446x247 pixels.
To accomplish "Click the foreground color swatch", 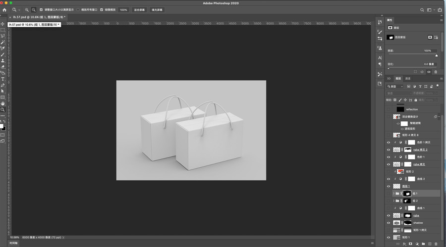I will [1, 126].
